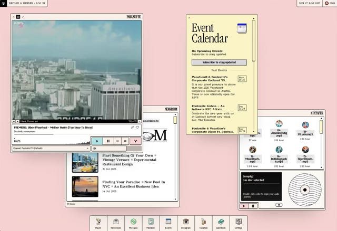
Task: Click Event Calendar scrollbar thumb
Action: pos(254,41)
